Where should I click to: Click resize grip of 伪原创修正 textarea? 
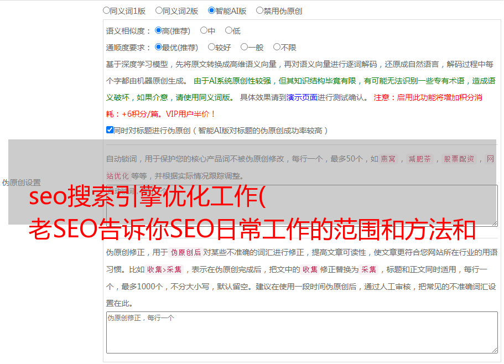tap(495, 351)
